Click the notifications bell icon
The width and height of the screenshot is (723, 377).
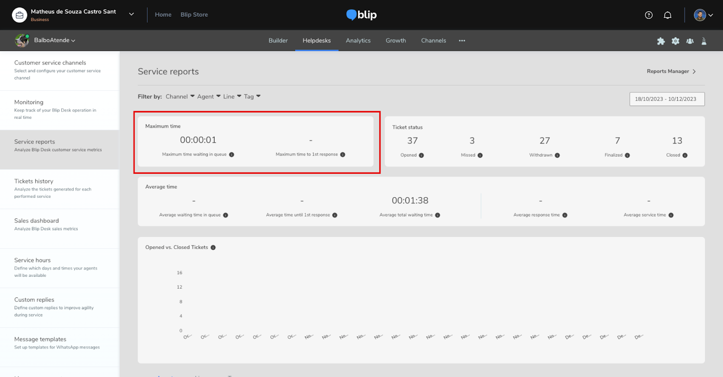coord(667,15)
